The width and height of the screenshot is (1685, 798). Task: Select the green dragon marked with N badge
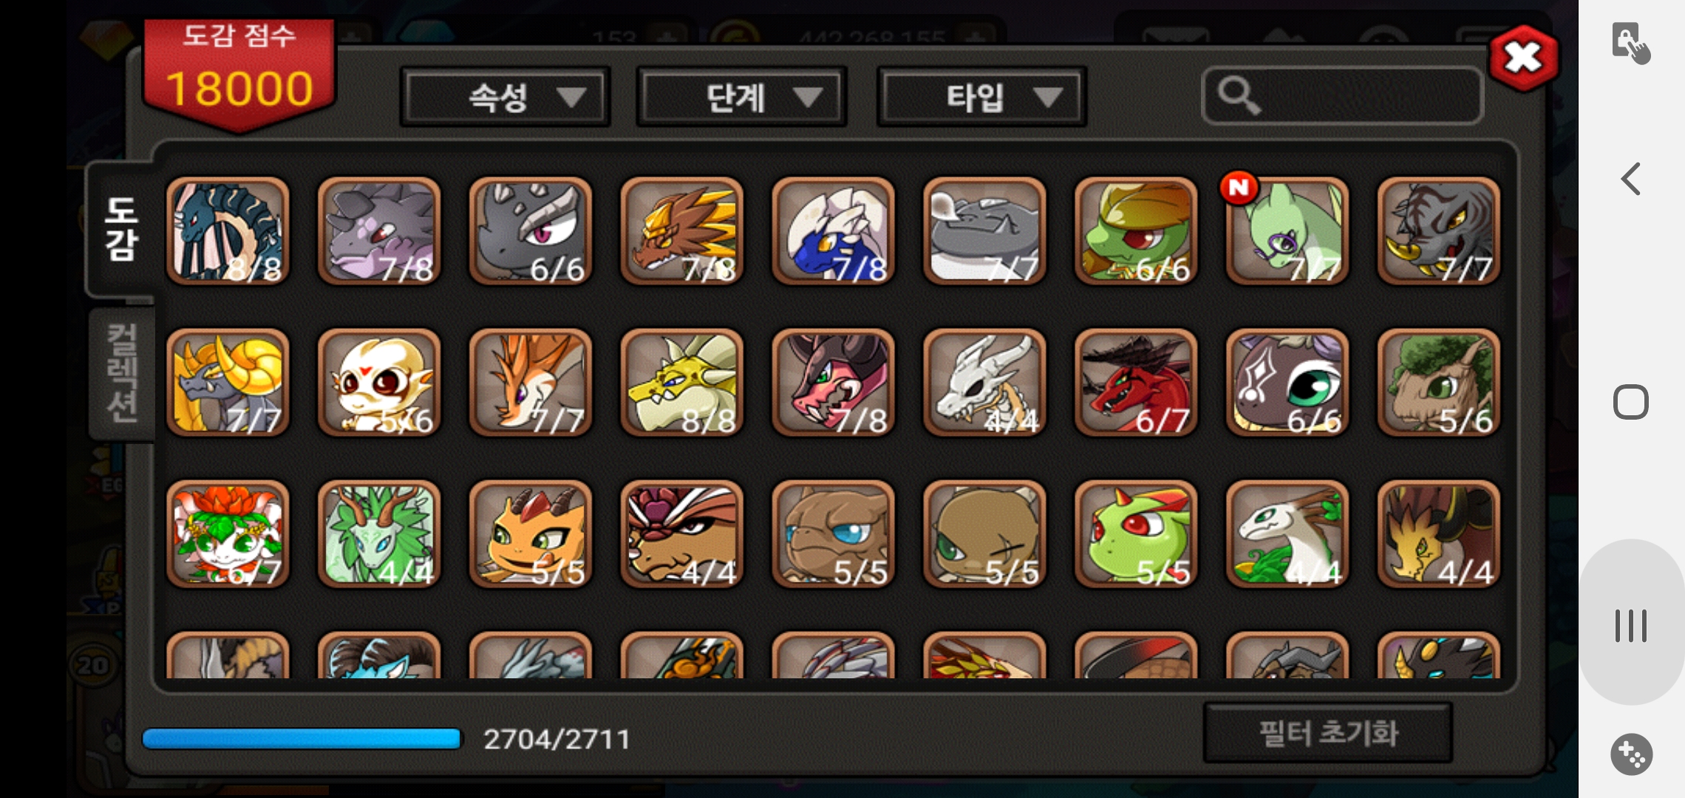point(1287,231)
